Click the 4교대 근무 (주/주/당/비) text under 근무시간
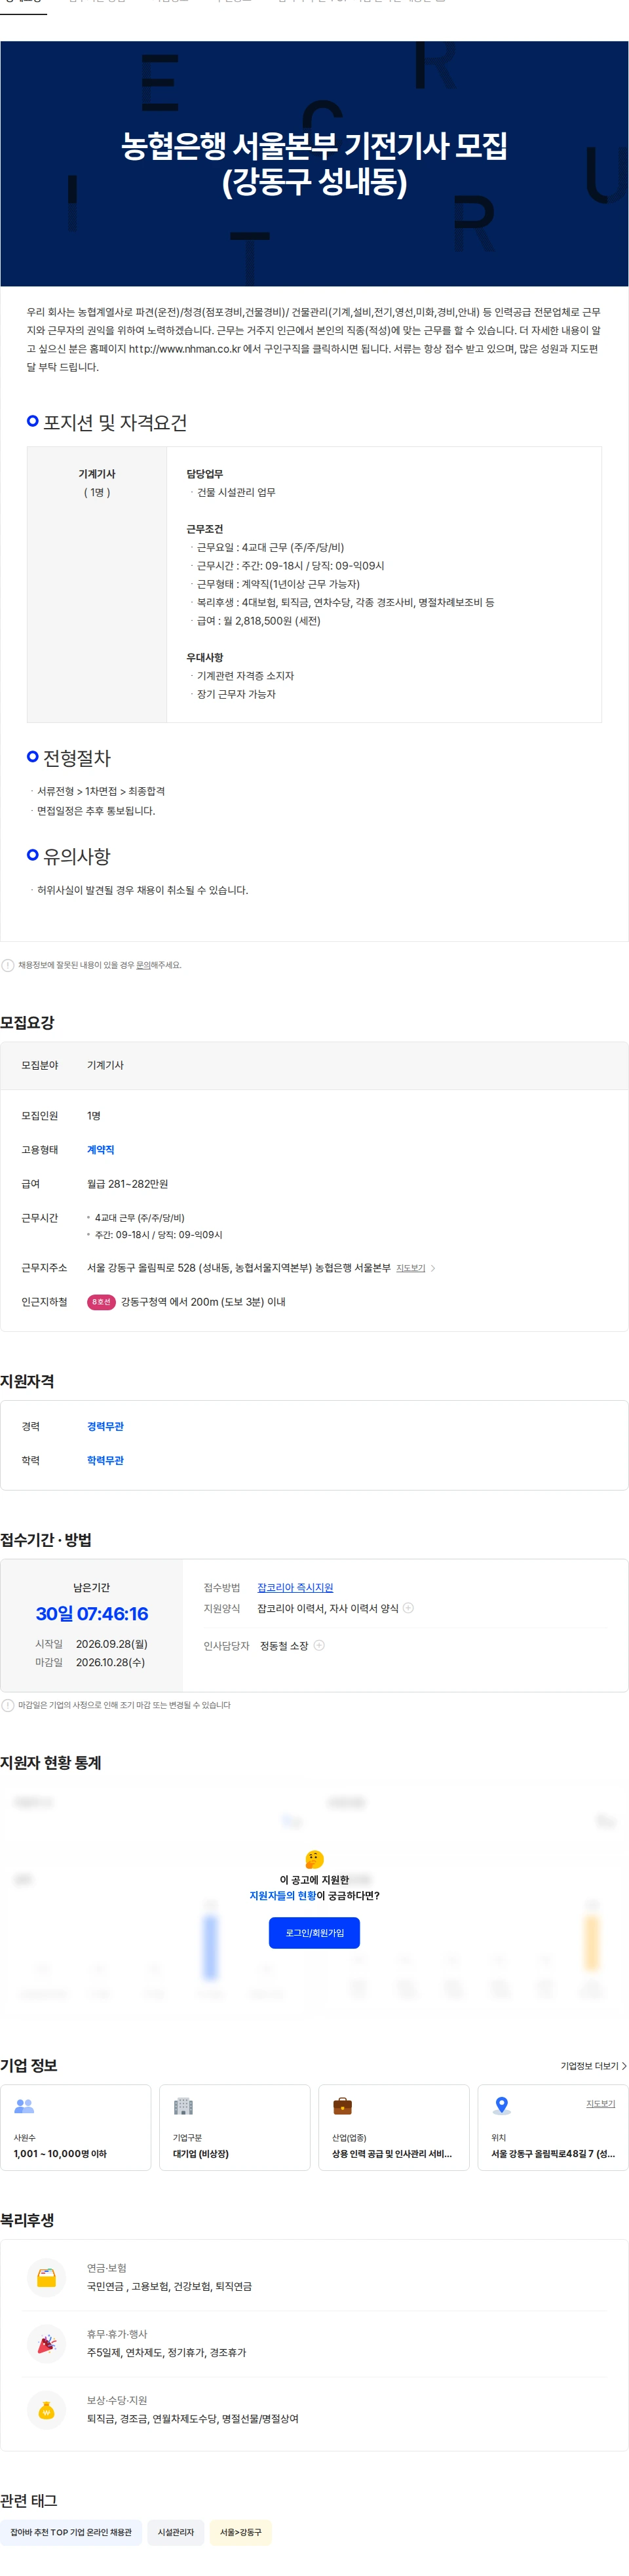This screenshot has height=2576, width=629. pos(139,1218)
